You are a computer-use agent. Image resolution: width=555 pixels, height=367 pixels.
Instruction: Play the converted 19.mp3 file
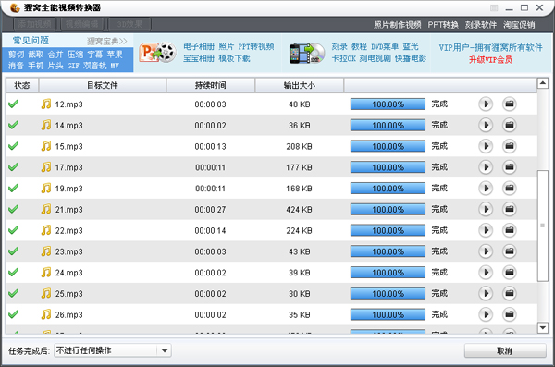tap(486, 189)
